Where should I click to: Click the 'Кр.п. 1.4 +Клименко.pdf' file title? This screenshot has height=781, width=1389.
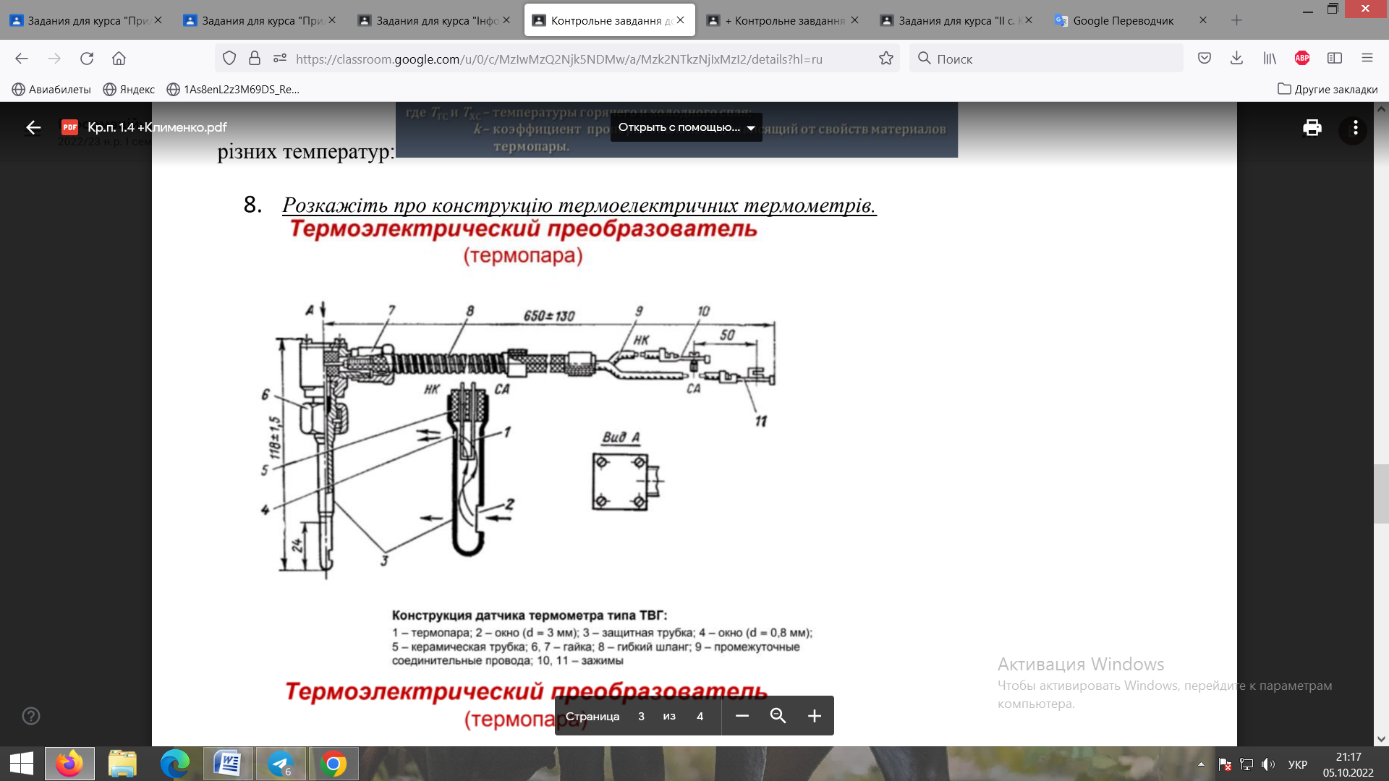click(x=157, y=128)
